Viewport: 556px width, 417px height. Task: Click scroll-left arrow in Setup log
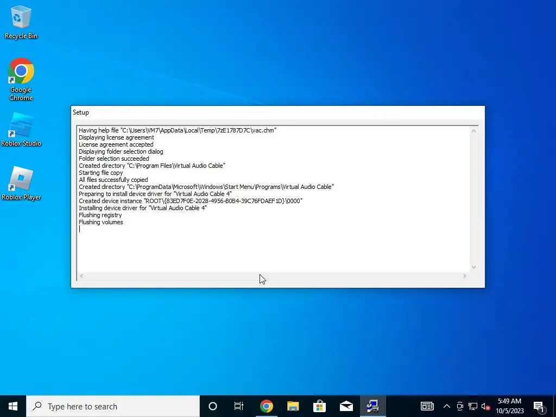[81, 276]
